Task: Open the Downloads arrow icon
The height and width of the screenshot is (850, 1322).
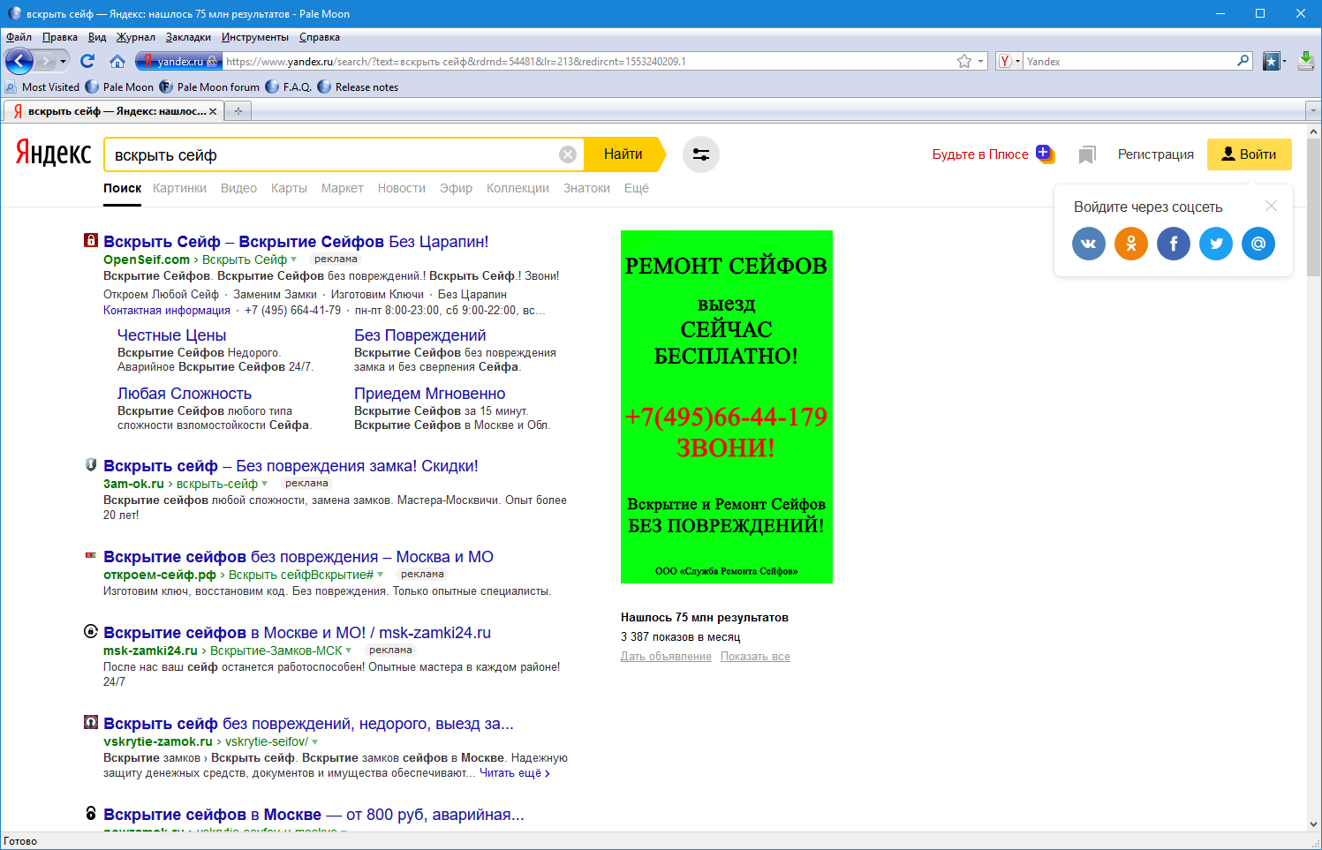Action: point(1306,61)
